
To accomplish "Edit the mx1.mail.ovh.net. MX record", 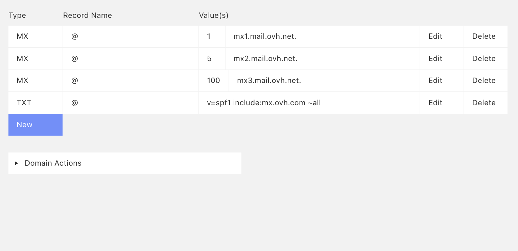I will (435, 36).
